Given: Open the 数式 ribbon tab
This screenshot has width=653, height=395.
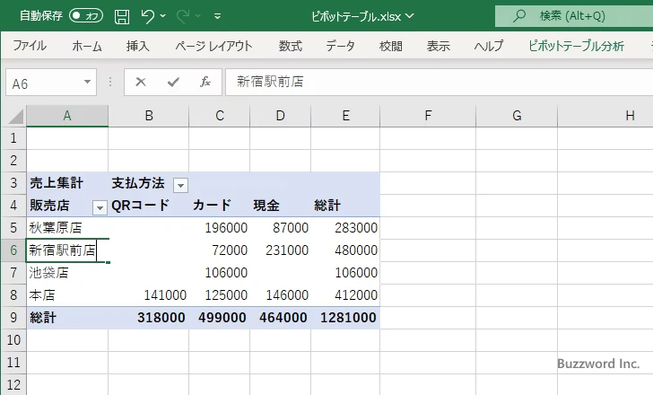Looking at the screenshot, I should click(291, 46).
